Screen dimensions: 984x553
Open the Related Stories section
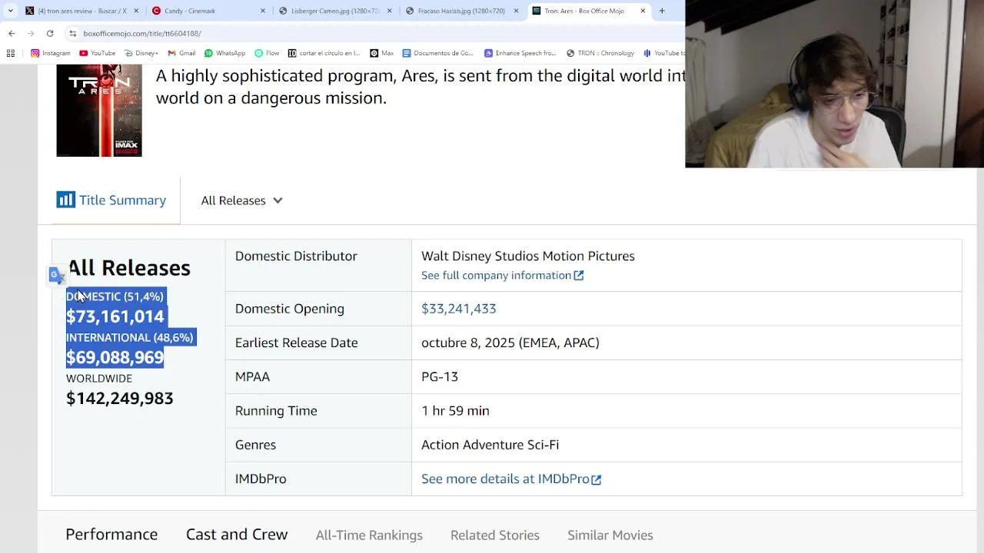coord(495,535)
